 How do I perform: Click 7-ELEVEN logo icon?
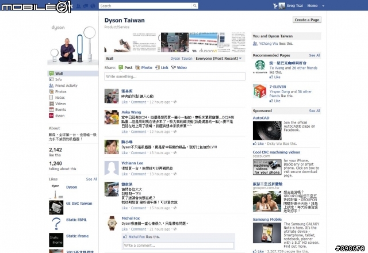pyautogui.click(x=260, y=91)
